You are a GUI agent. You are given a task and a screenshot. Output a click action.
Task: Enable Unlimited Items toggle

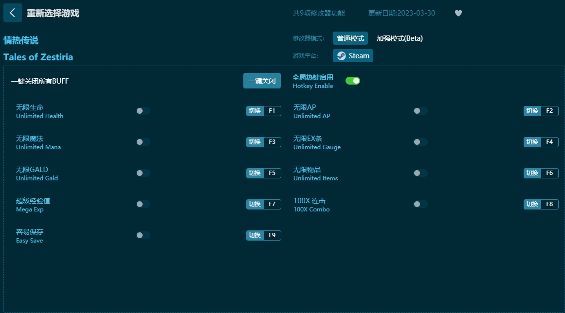[x=420, y=173]
